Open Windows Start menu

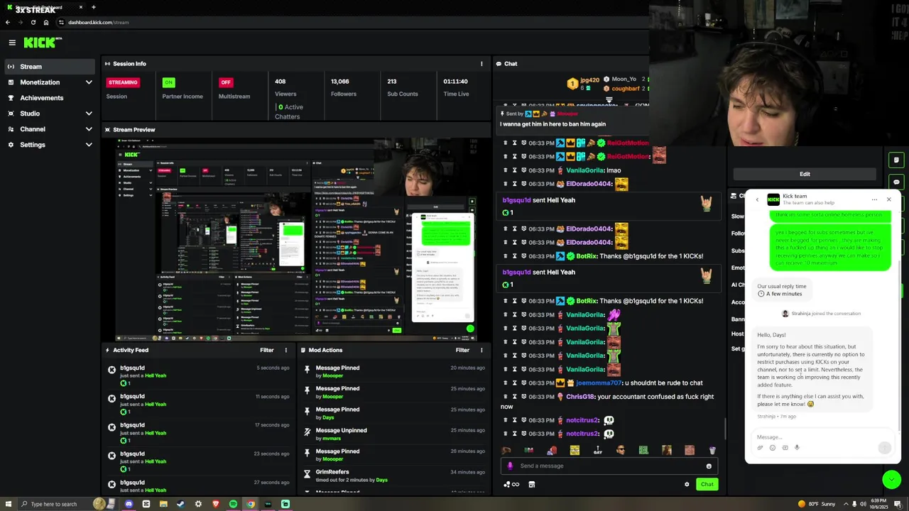(x=7, y=504)
